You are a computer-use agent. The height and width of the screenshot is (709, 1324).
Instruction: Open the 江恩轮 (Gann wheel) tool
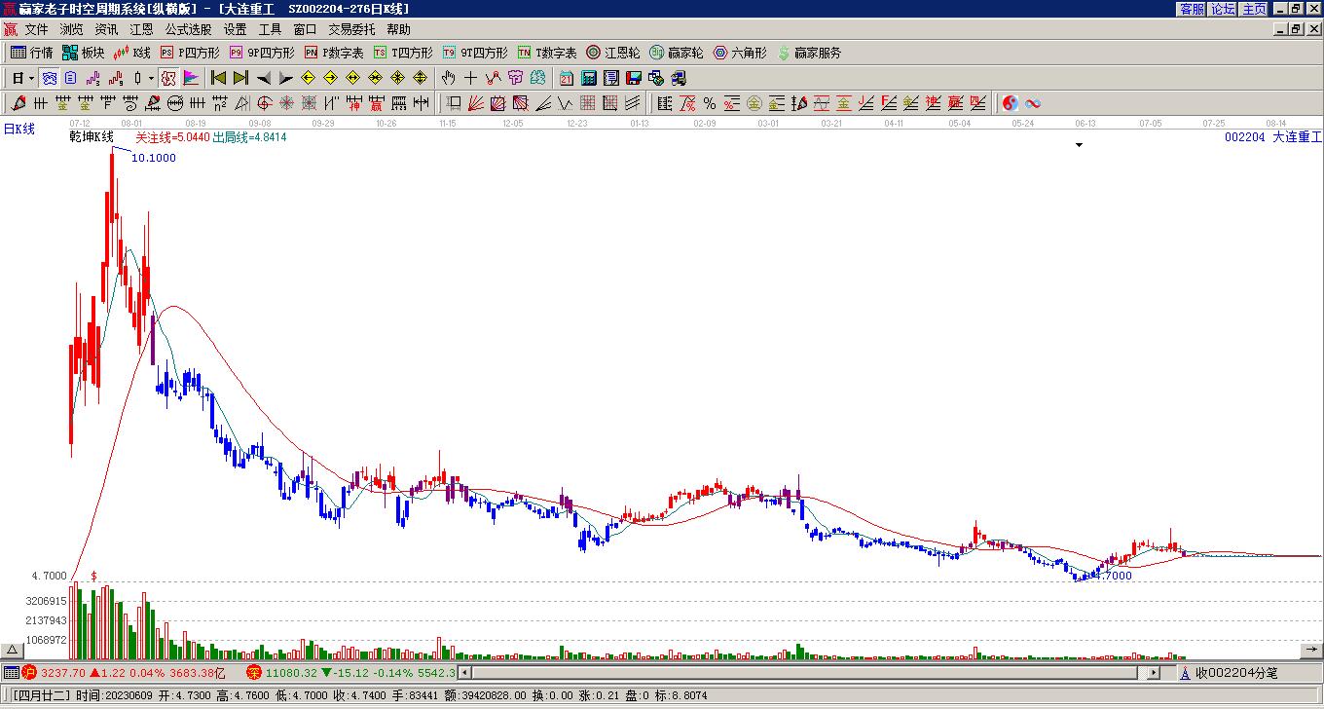[612, 53]
